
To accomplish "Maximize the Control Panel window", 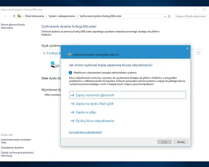I will click(204, 9).
